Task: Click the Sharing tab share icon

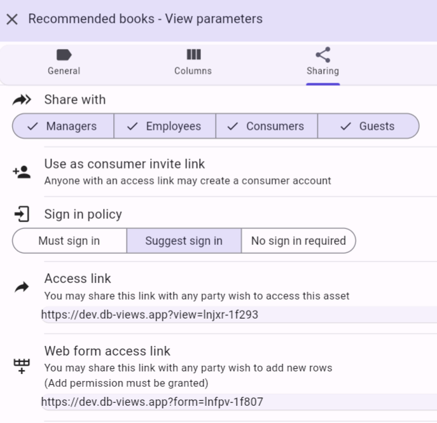Action: [323, 55]
